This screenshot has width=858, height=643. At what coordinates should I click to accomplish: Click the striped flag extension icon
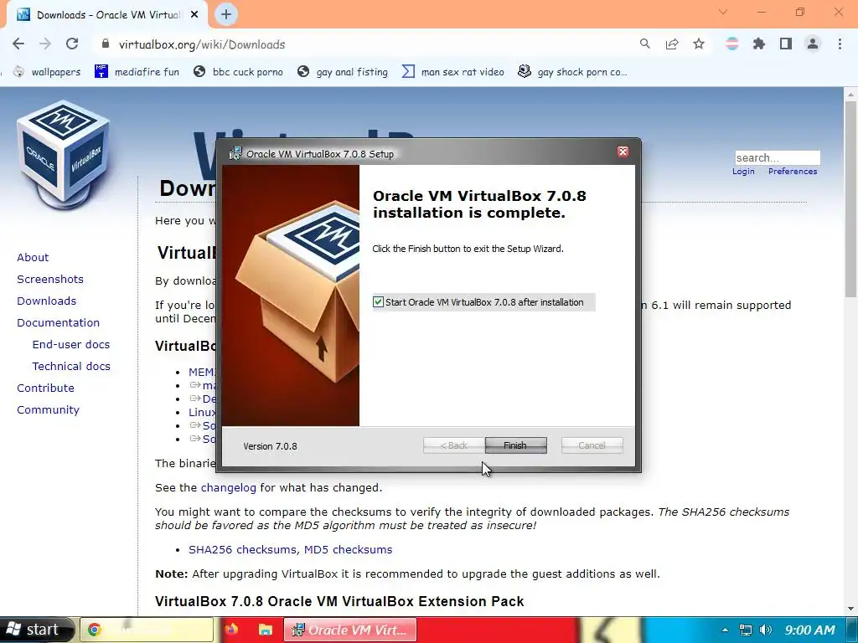pyautogui.click(x=732, y=44)
